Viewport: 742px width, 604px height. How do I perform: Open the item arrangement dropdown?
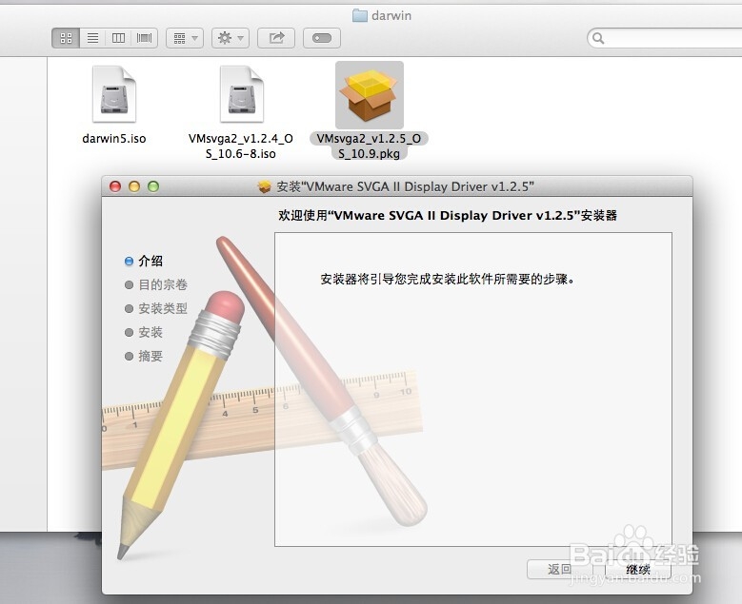185,38
